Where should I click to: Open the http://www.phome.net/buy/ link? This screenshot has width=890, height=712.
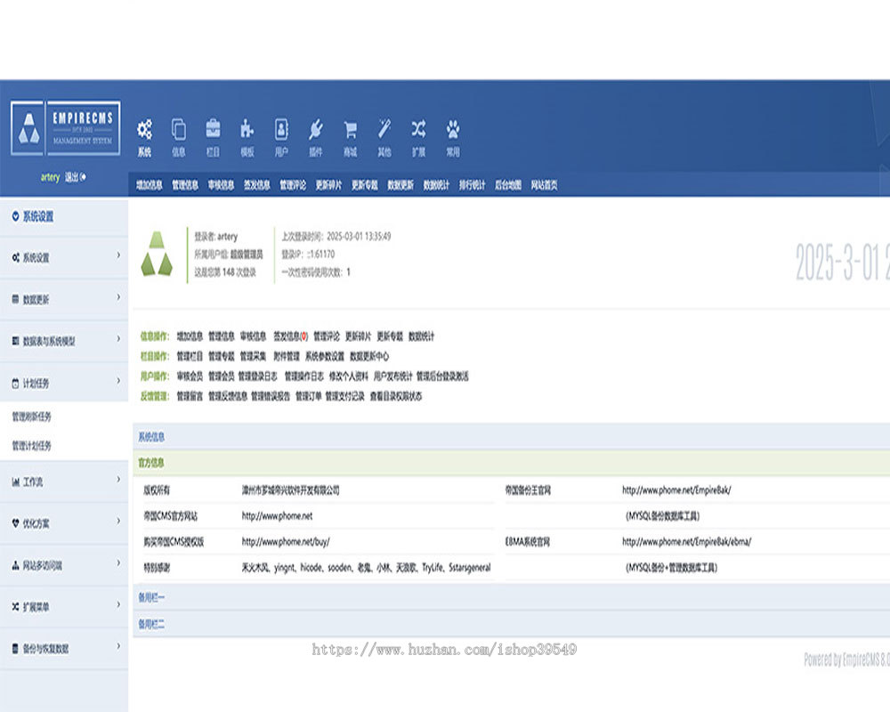click(x=286, y=542)
